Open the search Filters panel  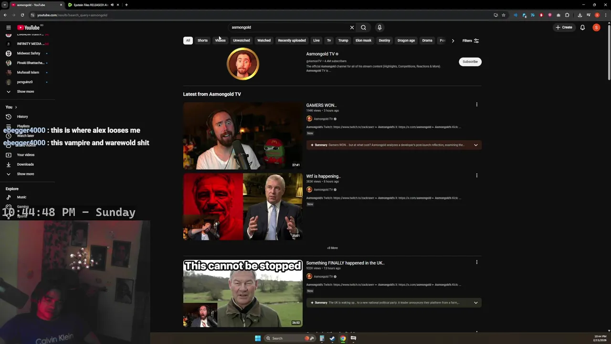[x=471, y=41]
